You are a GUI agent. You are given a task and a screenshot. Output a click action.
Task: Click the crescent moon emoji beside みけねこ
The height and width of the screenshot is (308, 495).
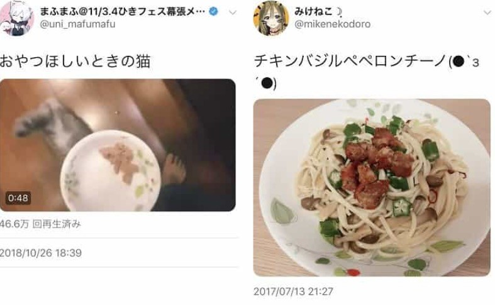click(x=339, y=12)
